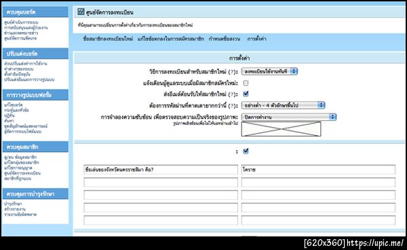Open ตั้งค่าธีมปัจจุบัน sidebar link
This screenshot has height=250, width=407.
pos(17,74)
